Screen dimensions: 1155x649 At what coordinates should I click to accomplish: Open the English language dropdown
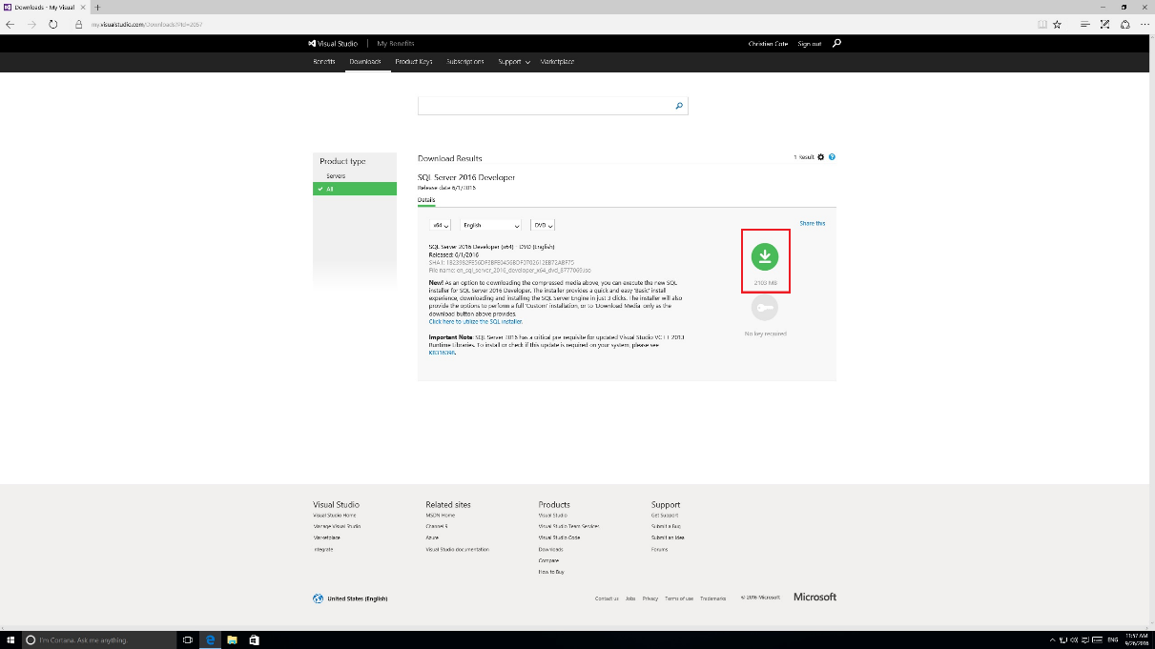point(491,225)
